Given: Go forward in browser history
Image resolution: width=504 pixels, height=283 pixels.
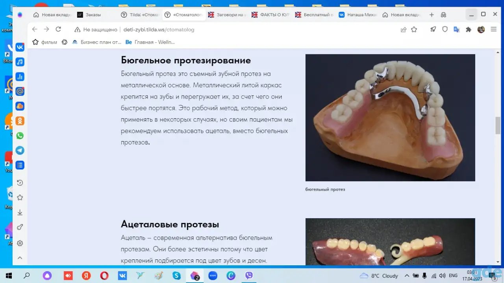Looking at the screenshot, I should [46, 29].
